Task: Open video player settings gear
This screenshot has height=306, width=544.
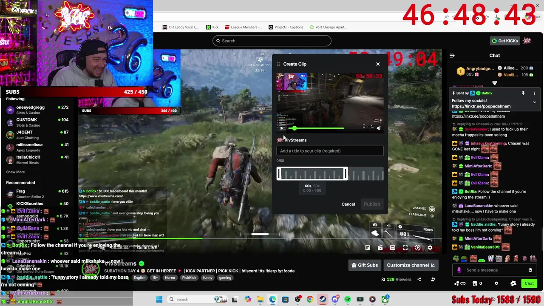Action: click(430, 248)
